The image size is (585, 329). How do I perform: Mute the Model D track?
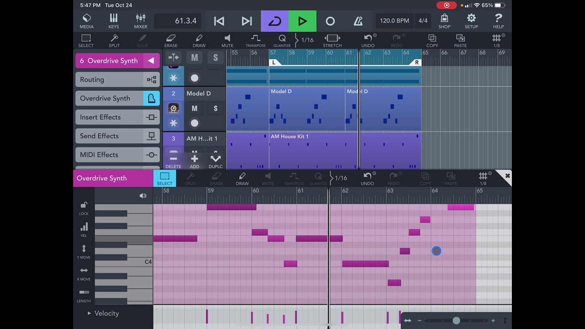pos(195,108)
